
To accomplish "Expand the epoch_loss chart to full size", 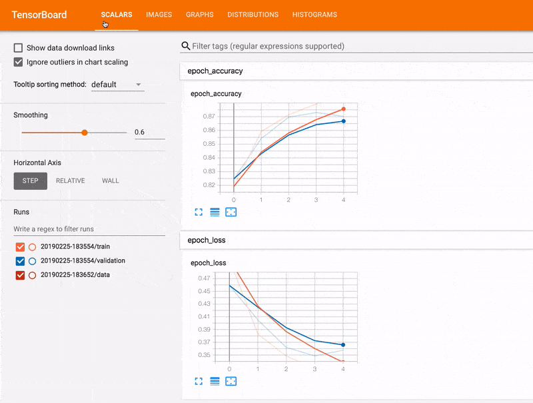I will click(x=199, y=381).
